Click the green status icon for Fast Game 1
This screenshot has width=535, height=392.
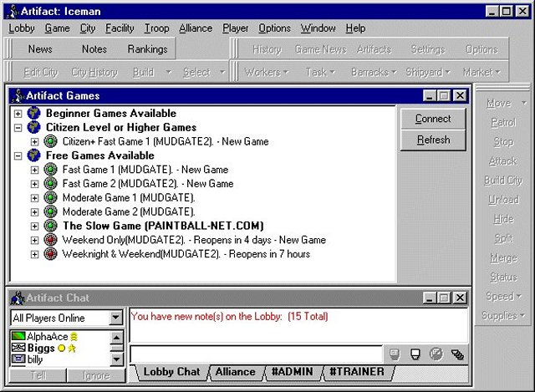pos(50,170)
